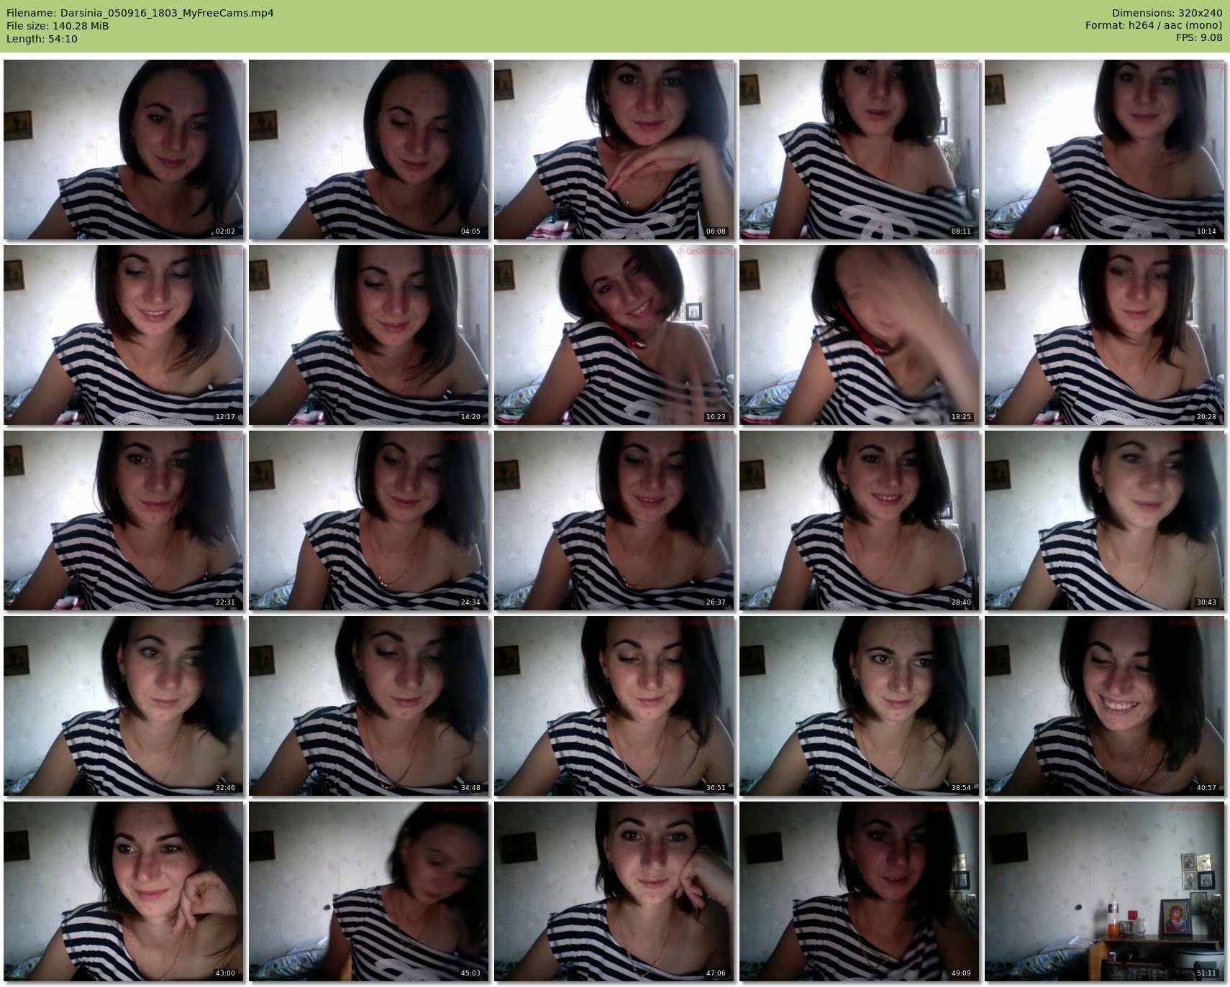Click the Filename line in the header
Image resolution: width=1230 pixels, height=987 pixels.
coord(140,13)
